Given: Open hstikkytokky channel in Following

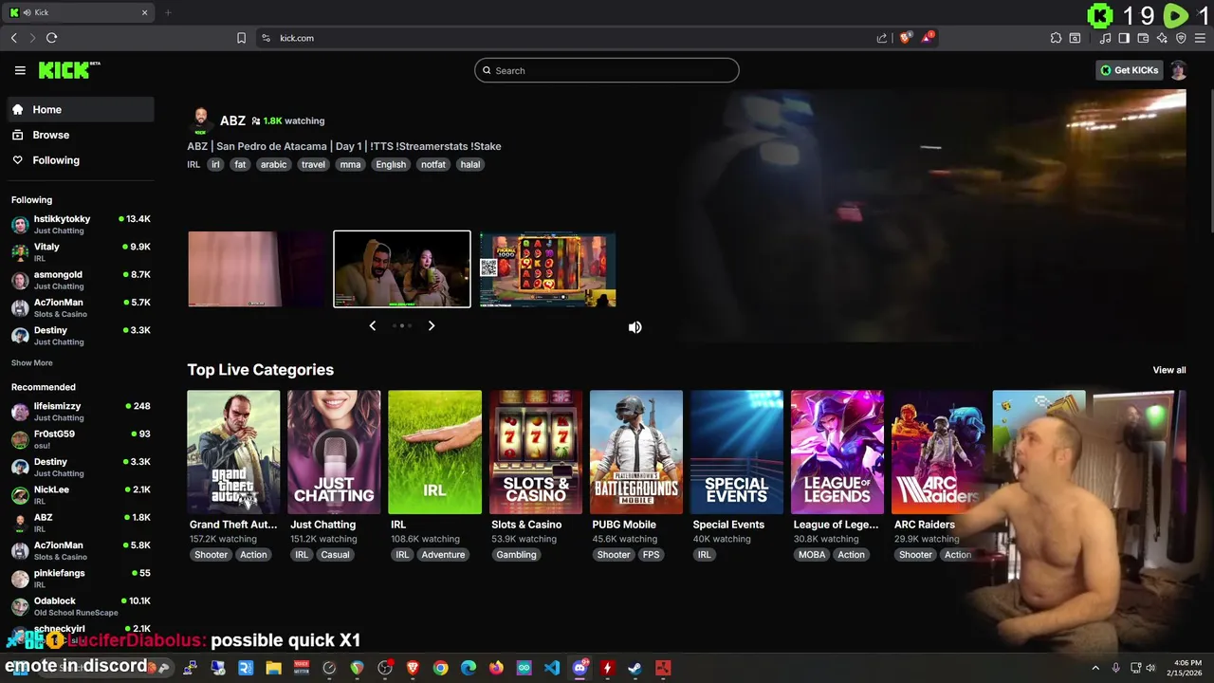Looking at the screenshot, I should pos(81,224).
